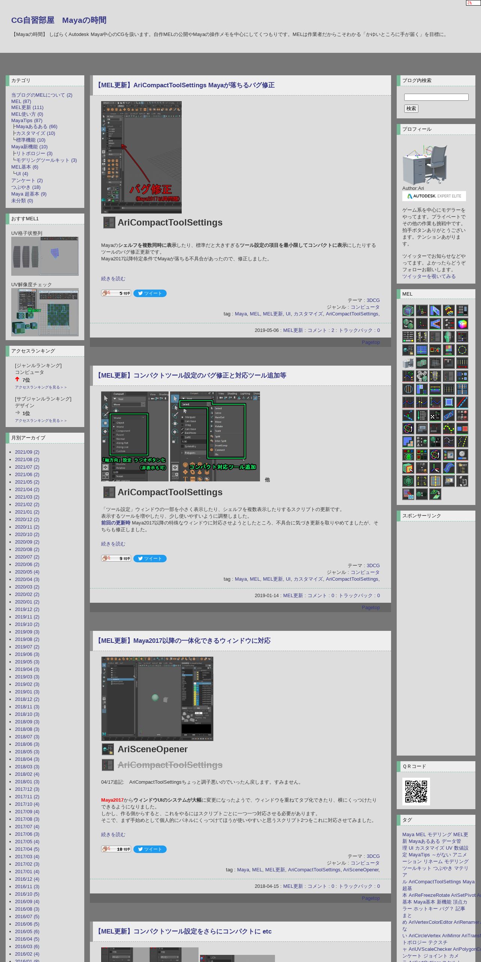Open the アンケート (2) category
Screen dimensions: 481x962
click(27, 180)
